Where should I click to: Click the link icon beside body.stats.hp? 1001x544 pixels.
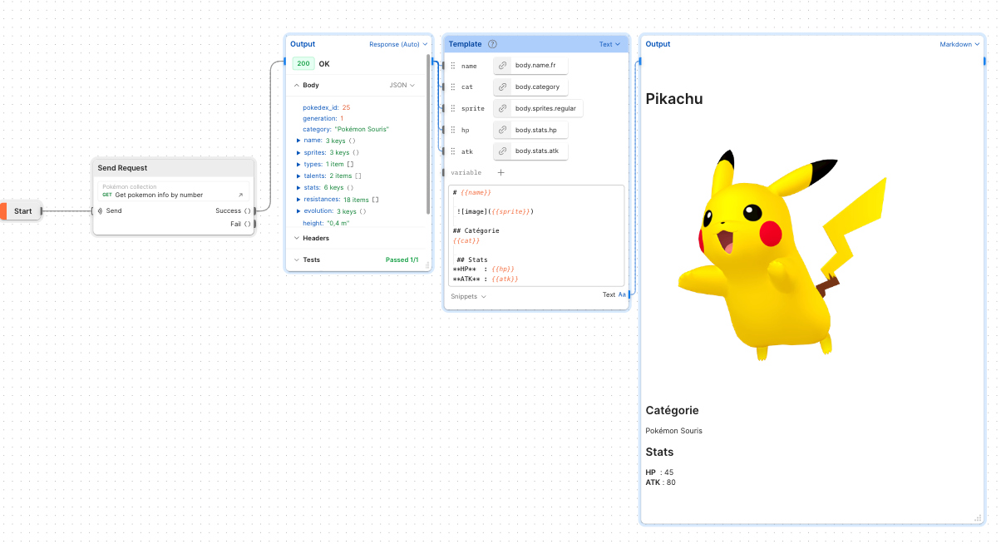pos(502,130)
